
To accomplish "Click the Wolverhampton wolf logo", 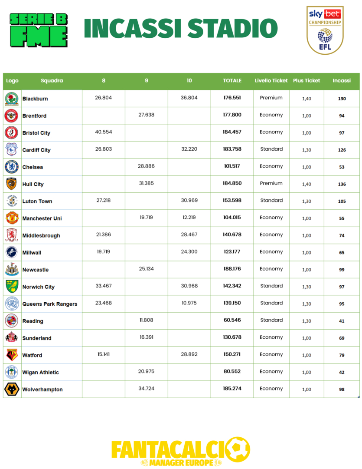I will (x=12, y=390).
